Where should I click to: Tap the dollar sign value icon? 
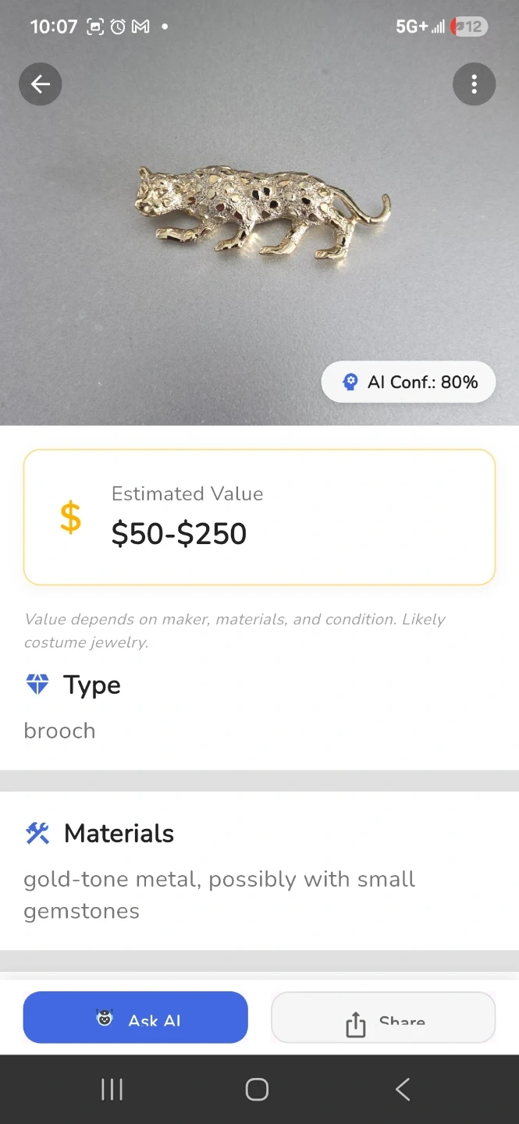click(x=70, y=518)
